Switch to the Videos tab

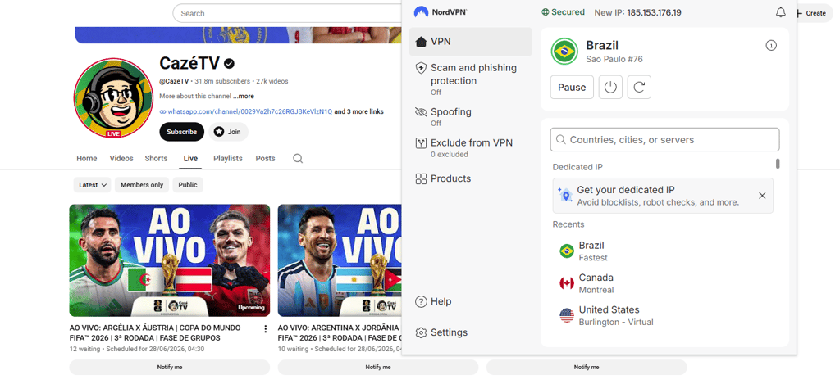coord(121,158)
